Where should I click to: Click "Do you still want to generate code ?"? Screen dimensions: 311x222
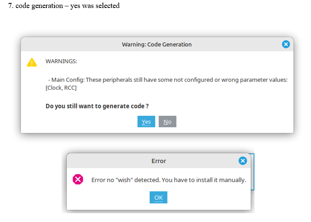[97, 106]
